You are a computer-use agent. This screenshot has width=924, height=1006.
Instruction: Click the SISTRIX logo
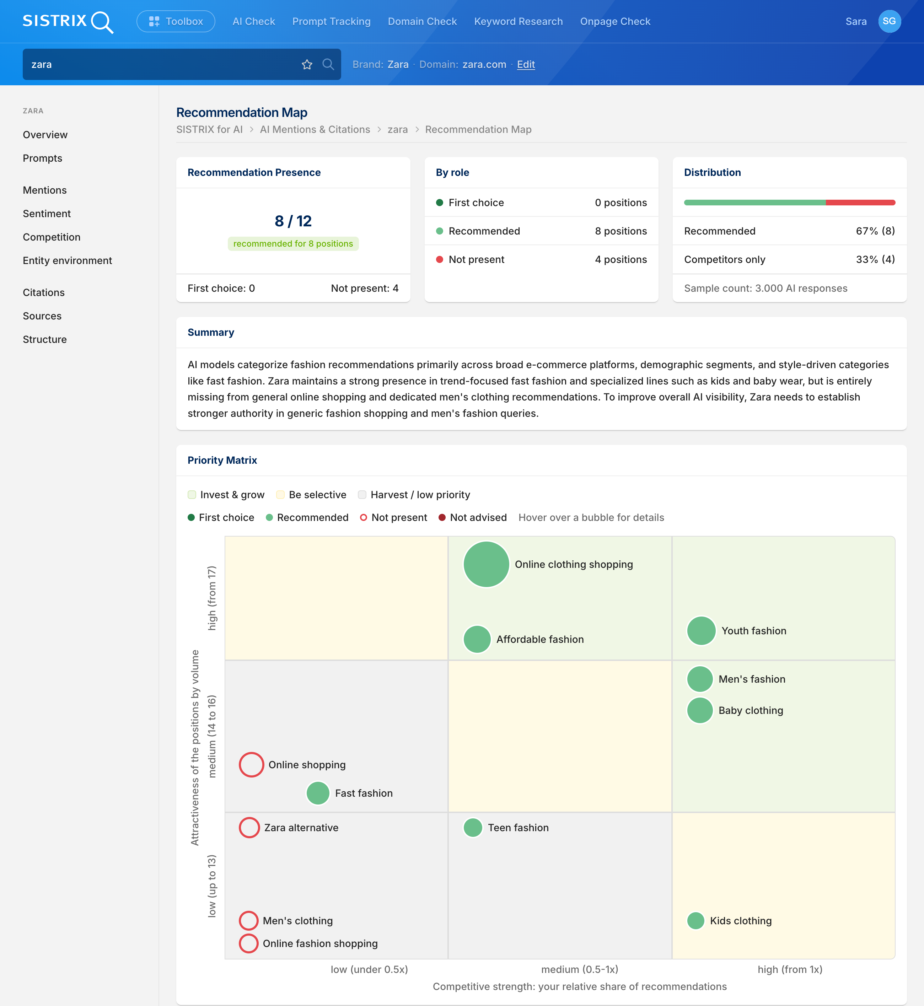68,22
